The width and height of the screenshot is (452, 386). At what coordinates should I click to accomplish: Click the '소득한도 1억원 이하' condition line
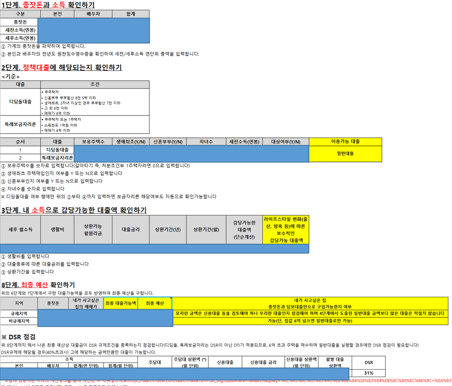[x=60, y=125]
